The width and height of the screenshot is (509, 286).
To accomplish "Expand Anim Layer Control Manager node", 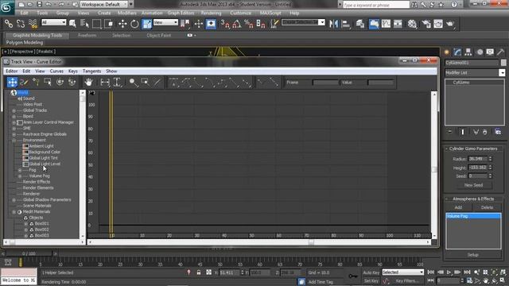I will [14, 122].
